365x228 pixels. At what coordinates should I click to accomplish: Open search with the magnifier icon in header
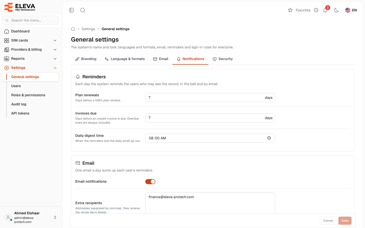coord(83,10)
